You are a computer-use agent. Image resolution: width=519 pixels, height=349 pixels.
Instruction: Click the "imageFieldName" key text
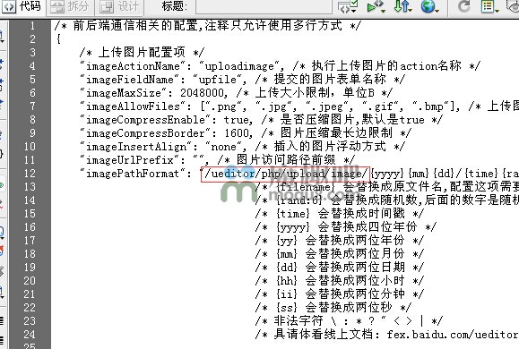[129, 80]
